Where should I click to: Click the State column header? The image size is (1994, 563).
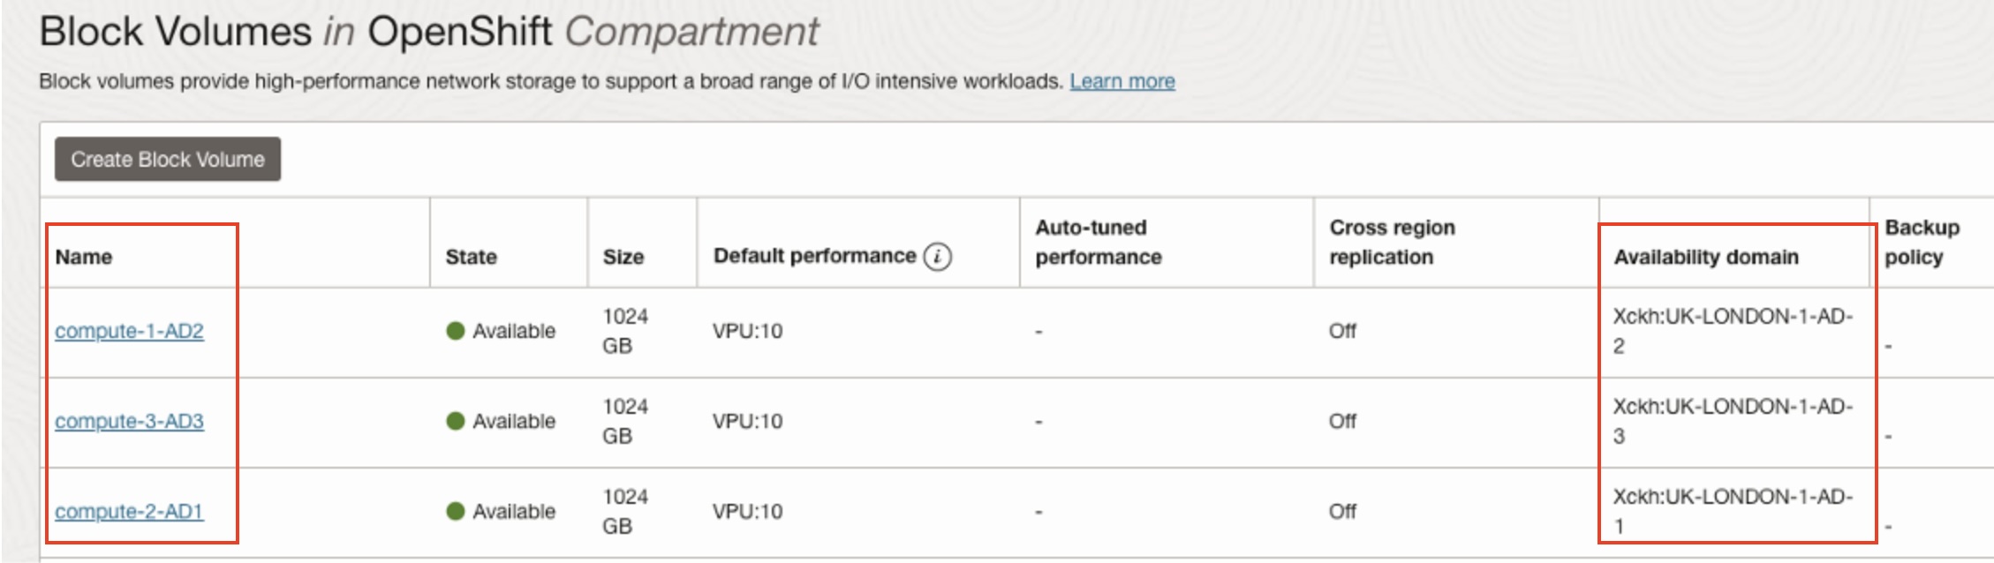tap(471, 257)
